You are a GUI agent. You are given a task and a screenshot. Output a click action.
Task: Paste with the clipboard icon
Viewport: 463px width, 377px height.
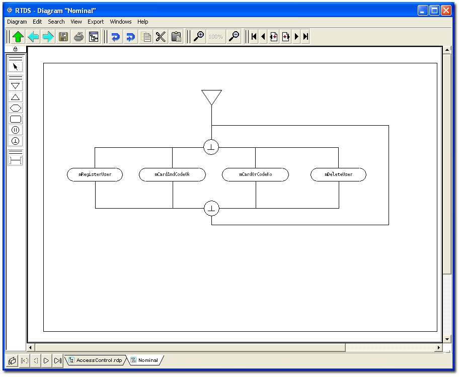(x=176, y=37)
